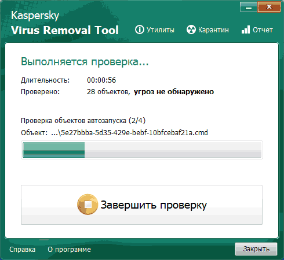Click the orange stop scan icon

click(88, 205)
